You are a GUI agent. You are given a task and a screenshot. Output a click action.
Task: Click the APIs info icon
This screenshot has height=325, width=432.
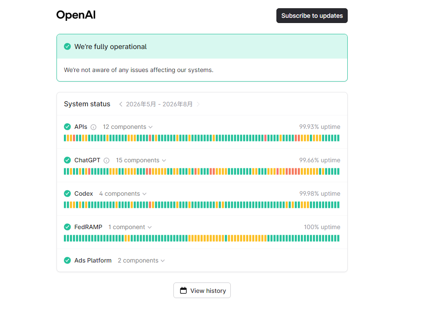click(x=94, y=127)
